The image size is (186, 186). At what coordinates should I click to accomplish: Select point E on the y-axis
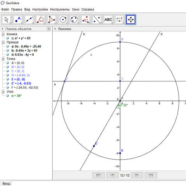[120, 153]
